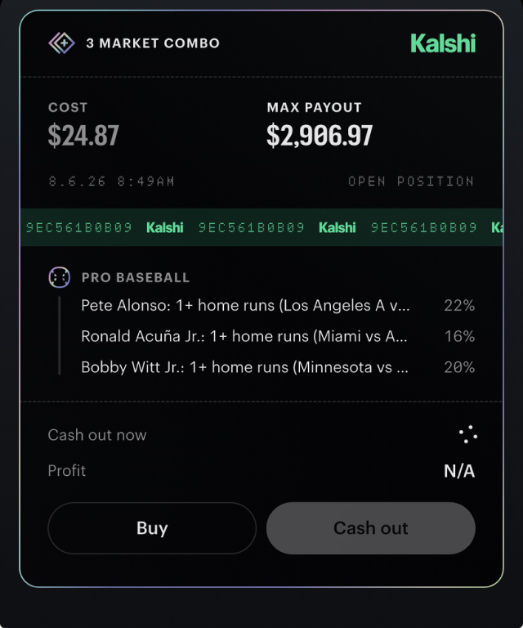Click the 22% odds for Pete Alonso
Viewport: 523px width, 628px height.
(459, 306)
